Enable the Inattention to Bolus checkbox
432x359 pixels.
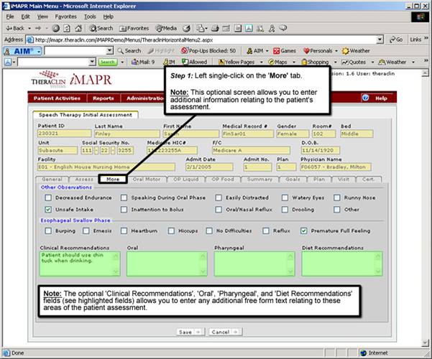click(124, 210)
